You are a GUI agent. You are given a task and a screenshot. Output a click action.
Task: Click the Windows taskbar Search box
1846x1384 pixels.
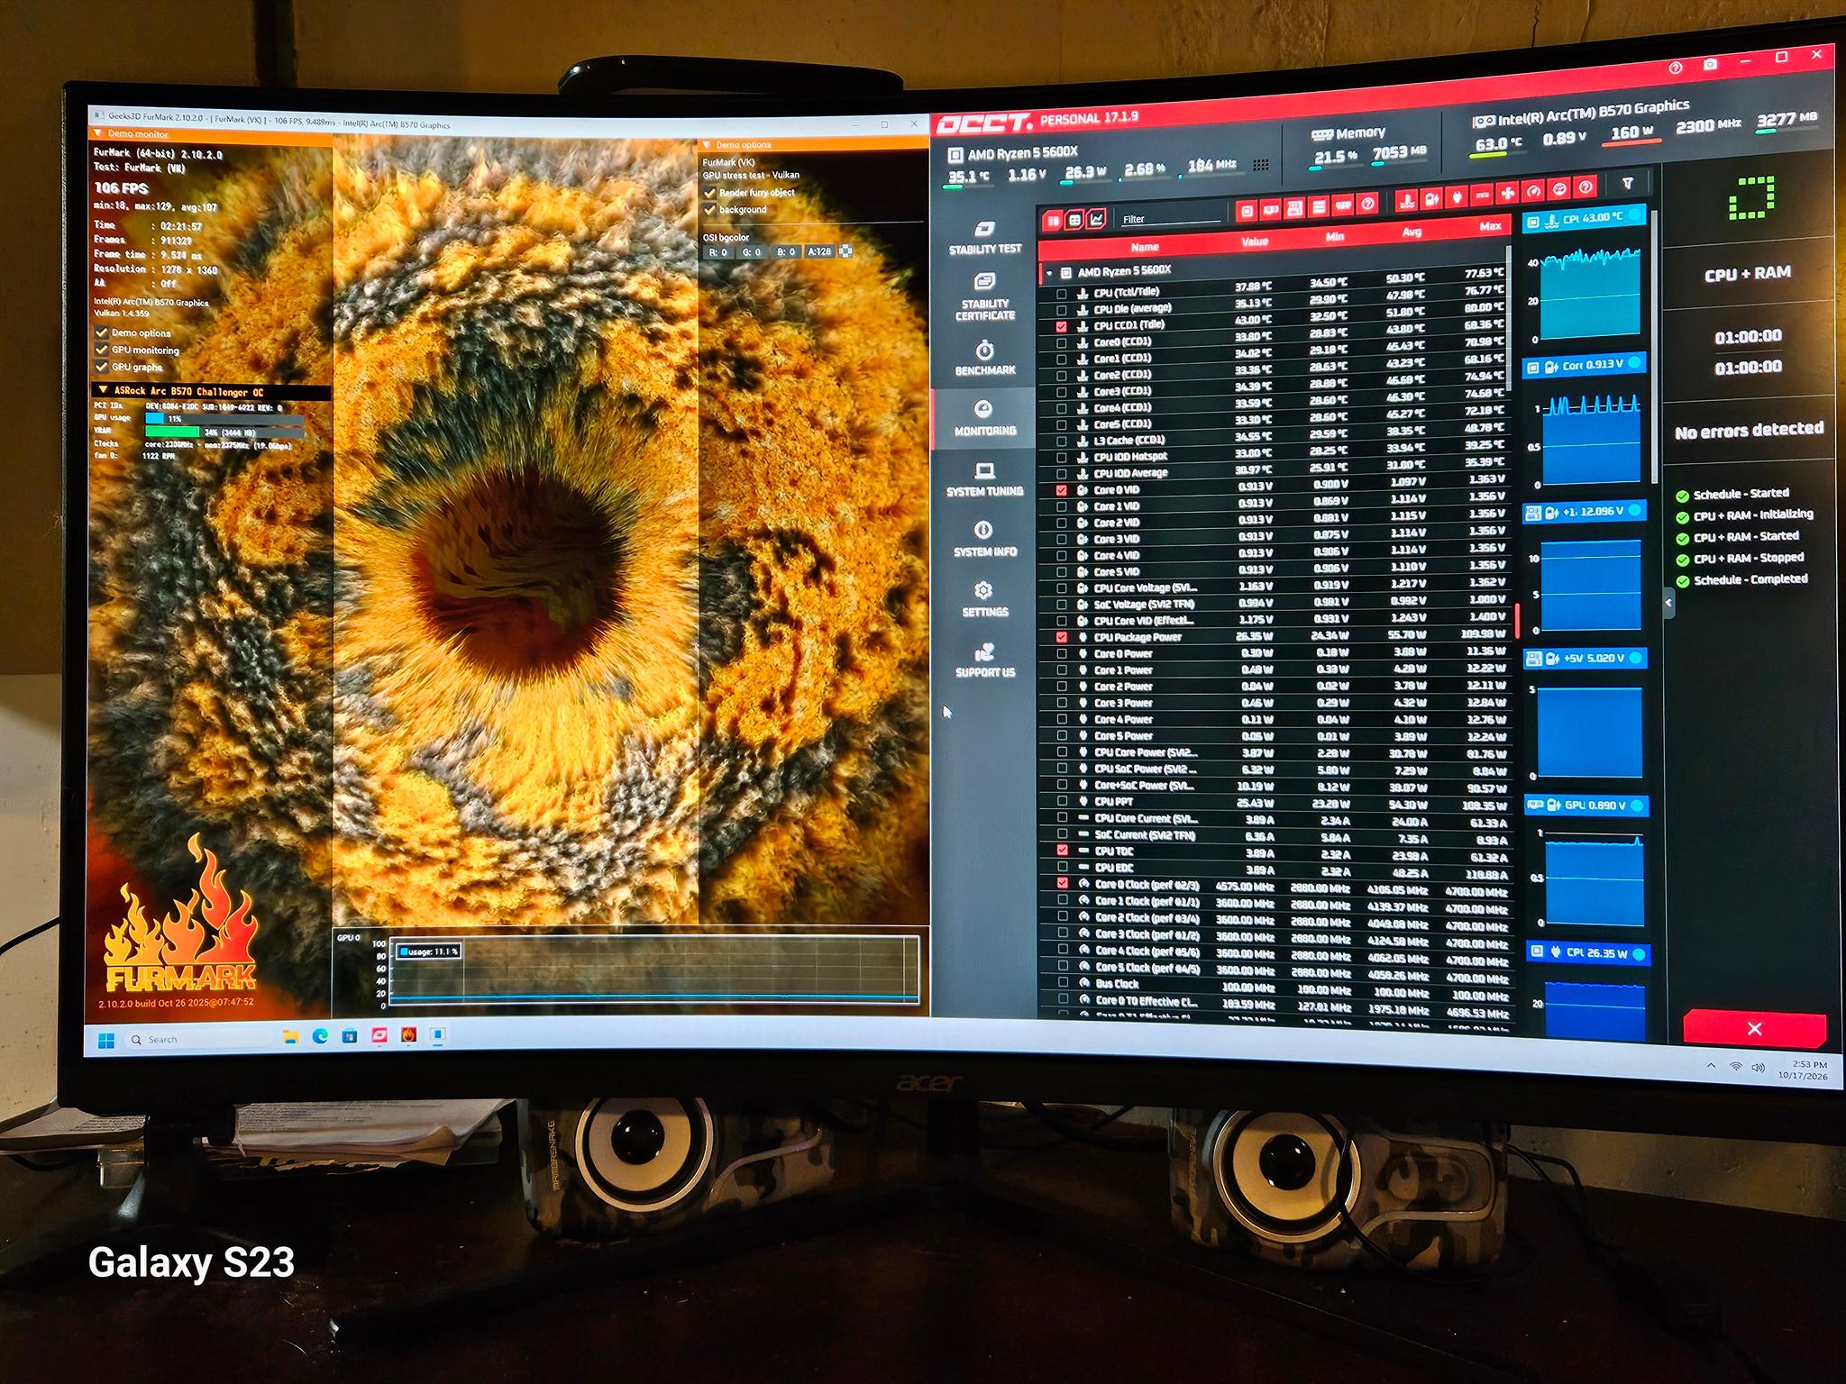pyautogui.click(x=196, y=1040)
